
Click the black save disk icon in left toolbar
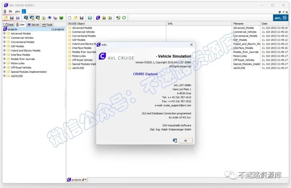tap(12, 18)
